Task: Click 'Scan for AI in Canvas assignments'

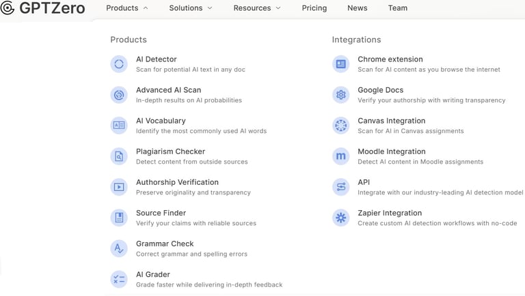Action: coord(410,131)
